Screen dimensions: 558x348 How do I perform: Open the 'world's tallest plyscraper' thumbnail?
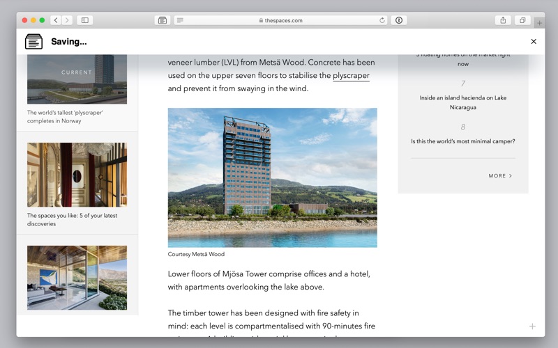pyautogui.click(x=77, y=79)
